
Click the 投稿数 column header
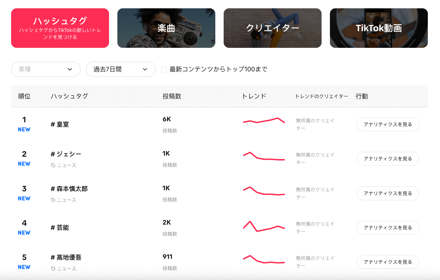point(172,96)
